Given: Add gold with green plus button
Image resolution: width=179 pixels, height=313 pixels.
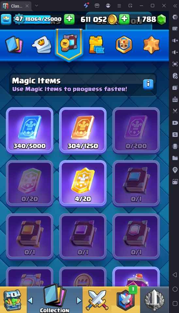Looking at the screenshot, I should [124, 19].
